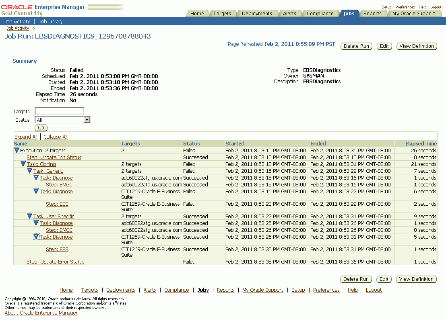The width and height of the screenshot is (446, 321).
Task: Click the Expand All link
Action: click(26, 137)
